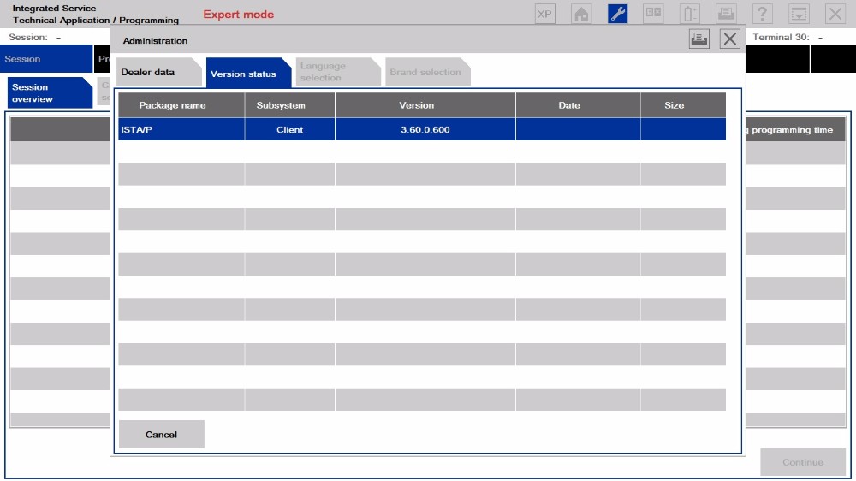Click the Package name column header
The height and width of the screenshot is (481, 856).
(x=181, y=105)
